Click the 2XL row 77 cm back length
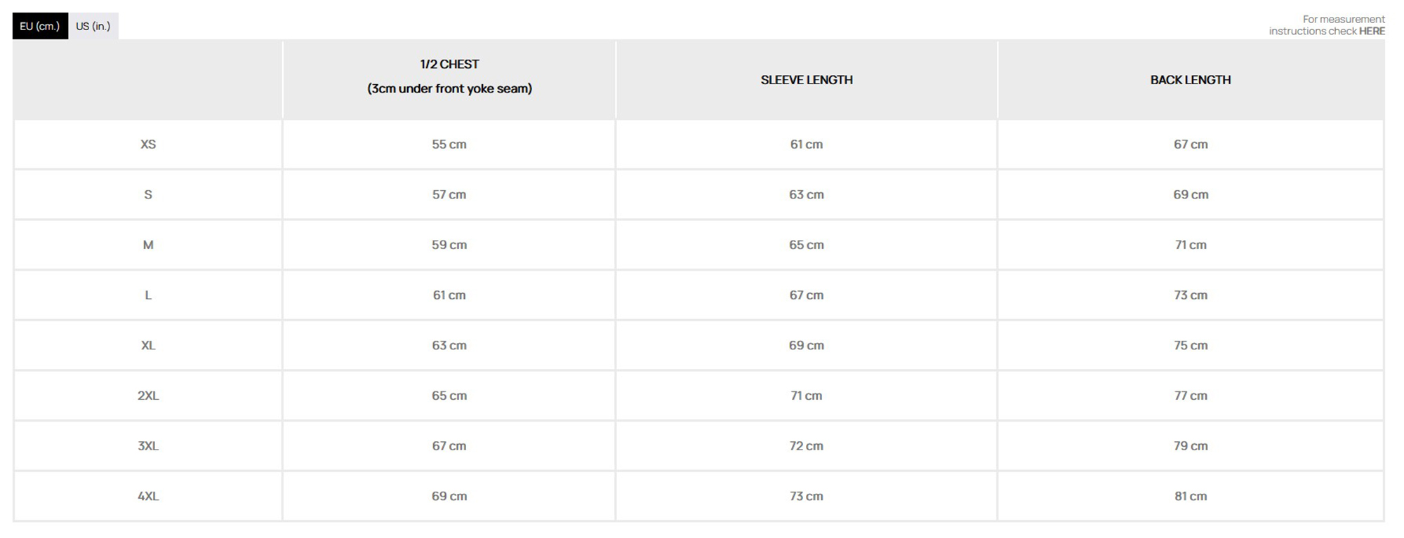Viewport: 1404px width, 538px height. [1191, 396]
